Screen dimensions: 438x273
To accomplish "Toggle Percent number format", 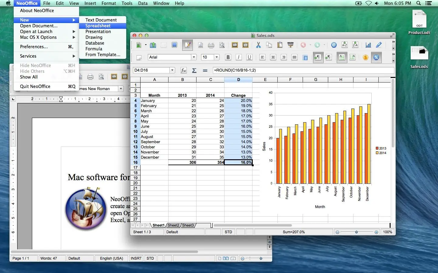I will 376,57.
